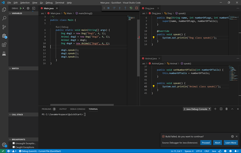Open remote window indicator in status bar
Screen dimensions: 241x153
3,151
